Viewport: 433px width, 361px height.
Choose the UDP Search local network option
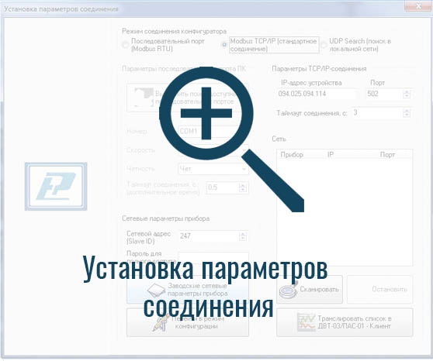pos(324,45)
